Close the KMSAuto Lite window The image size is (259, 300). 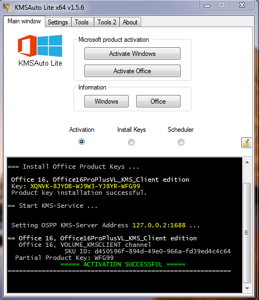point(242,5)
